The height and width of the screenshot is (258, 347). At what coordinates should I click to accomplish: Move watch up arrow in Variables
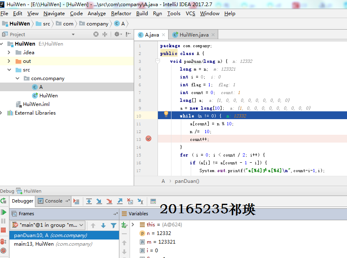[124, 243]
